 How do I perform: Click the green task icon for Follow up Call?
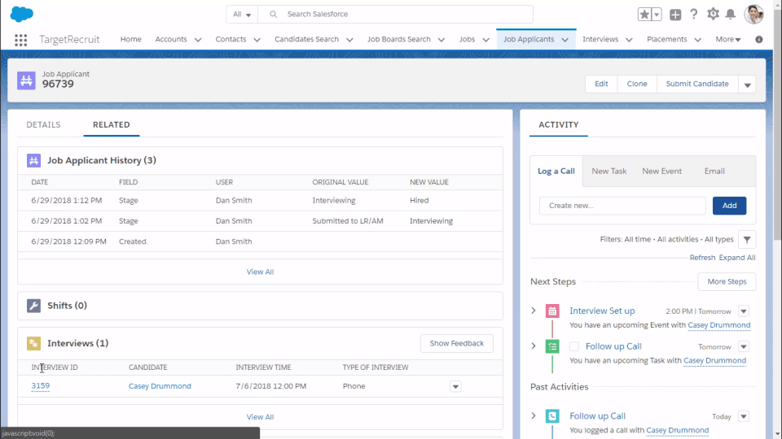point(552,346)
